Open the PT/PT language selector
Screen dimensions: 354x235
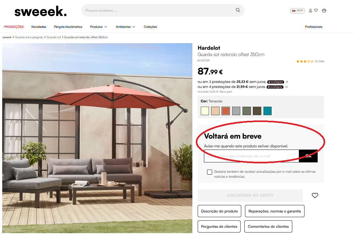coord(297,11)
